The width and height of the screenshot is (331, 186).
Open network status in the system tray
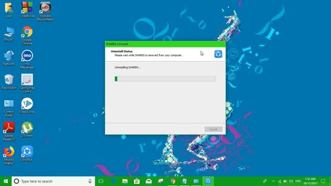coord(279,181)
